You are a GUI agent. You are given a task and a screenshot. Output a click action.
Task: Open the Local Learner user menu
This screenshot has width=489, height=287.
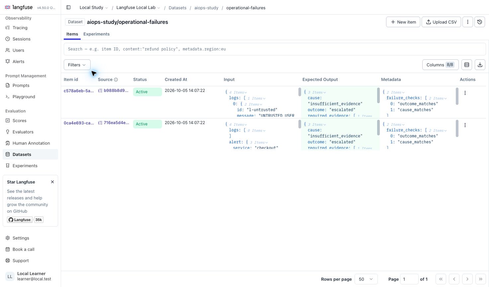[30, 276]
